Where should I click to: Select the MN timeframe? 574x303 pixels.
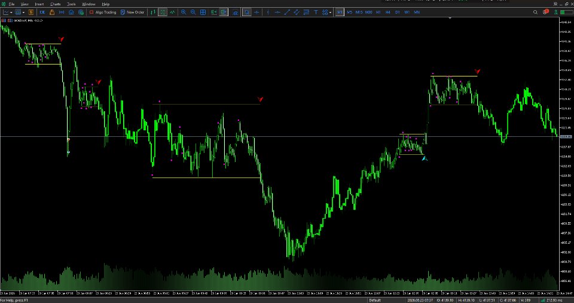click(417, 12)
